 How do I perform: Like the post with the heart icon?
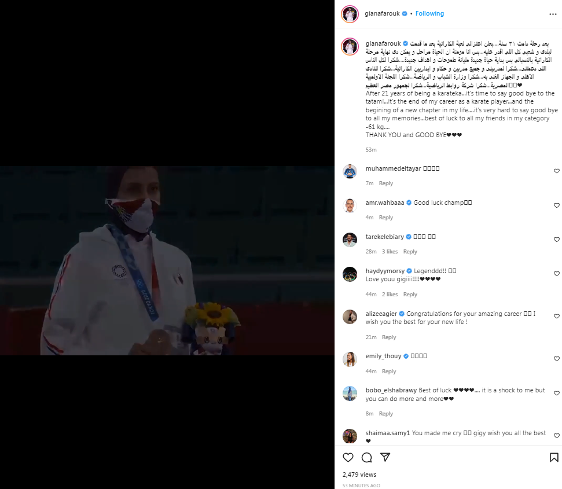point(348,458)
